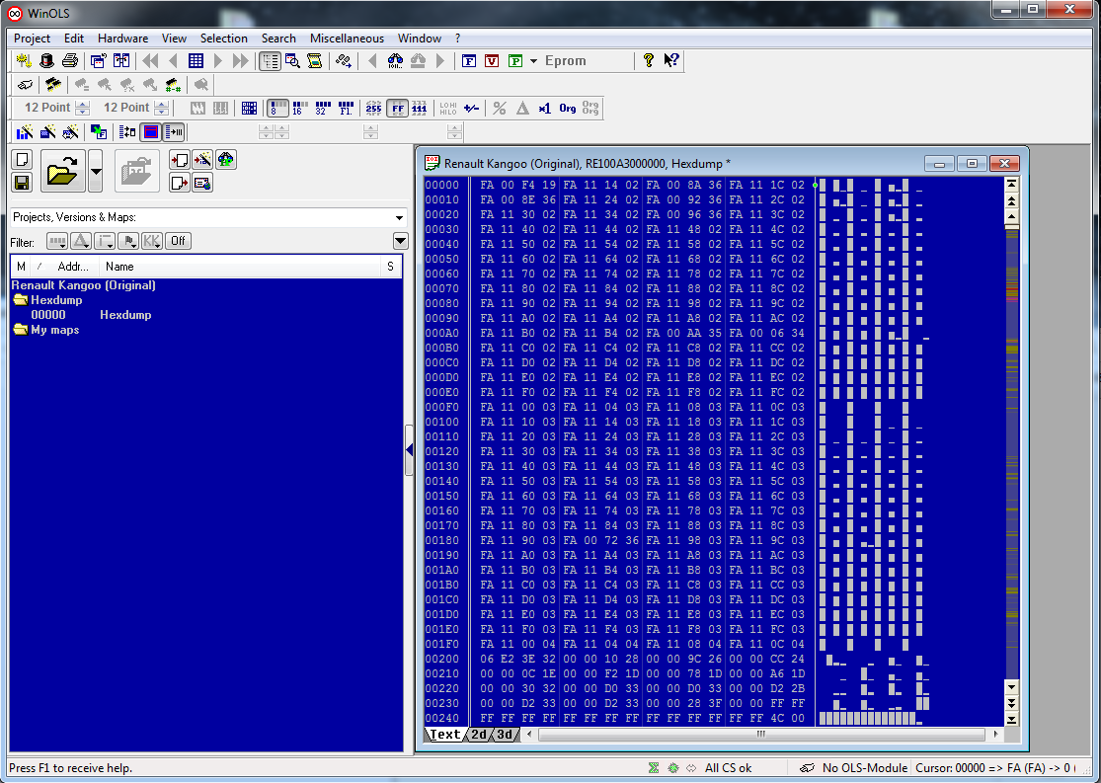
Task: Toggle the project tree list view button
Action: (x=270, y=61)
